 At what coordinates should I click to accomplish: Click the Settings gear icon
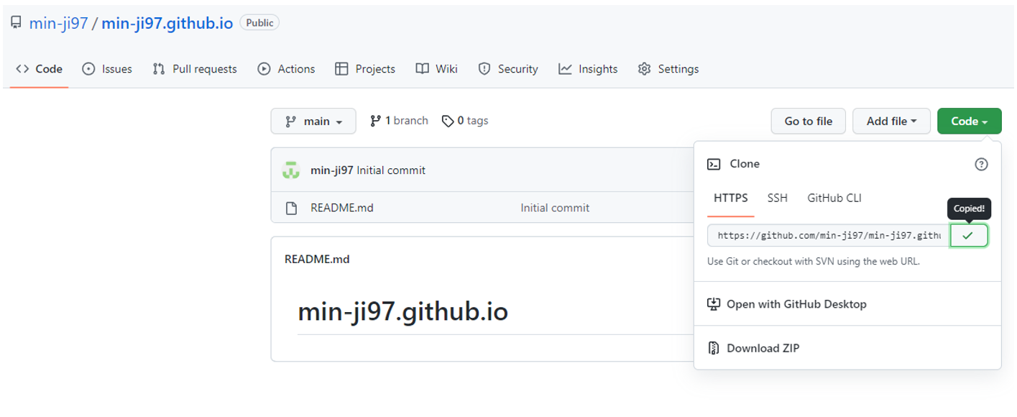tap(645, 69)
